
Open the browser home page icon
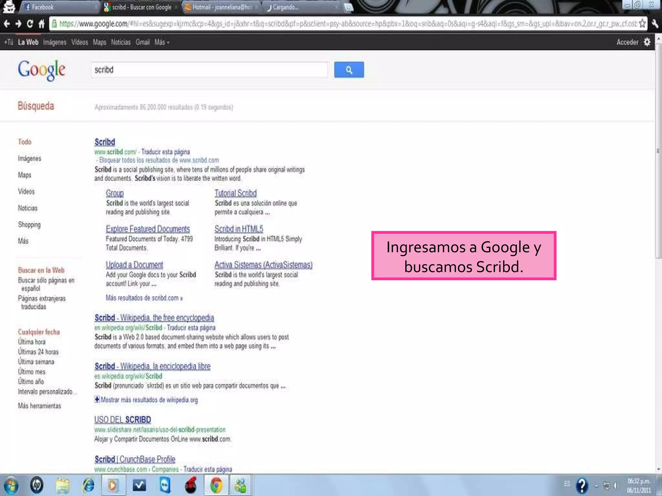(x=41, y=24)
